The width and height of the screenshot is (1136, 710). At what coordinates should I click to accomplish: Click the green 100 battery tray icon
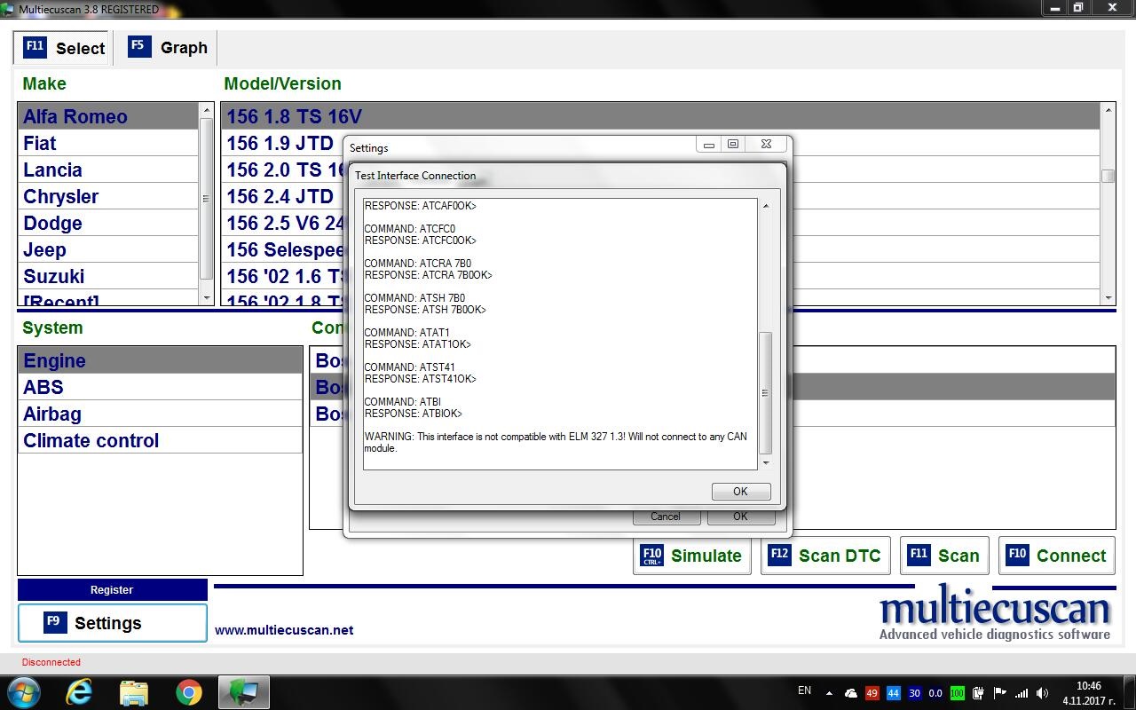(958, 693)
